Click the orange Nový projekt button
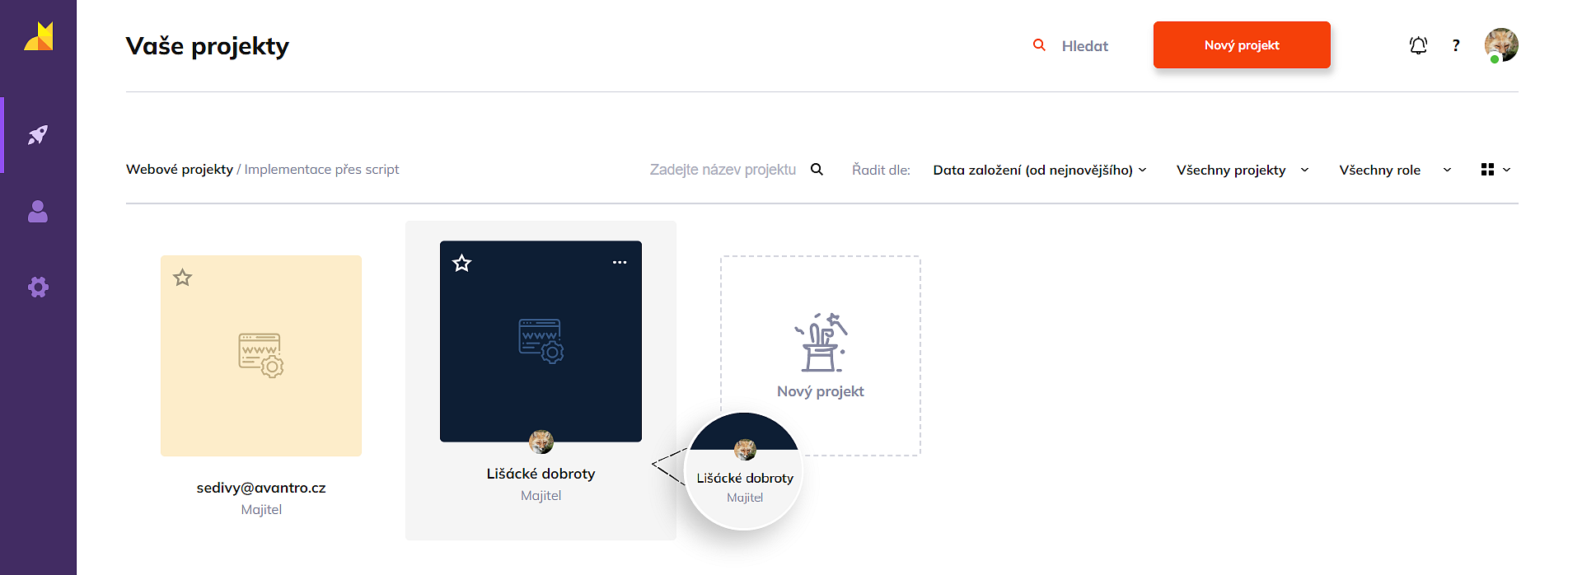 click(1241, 45)
